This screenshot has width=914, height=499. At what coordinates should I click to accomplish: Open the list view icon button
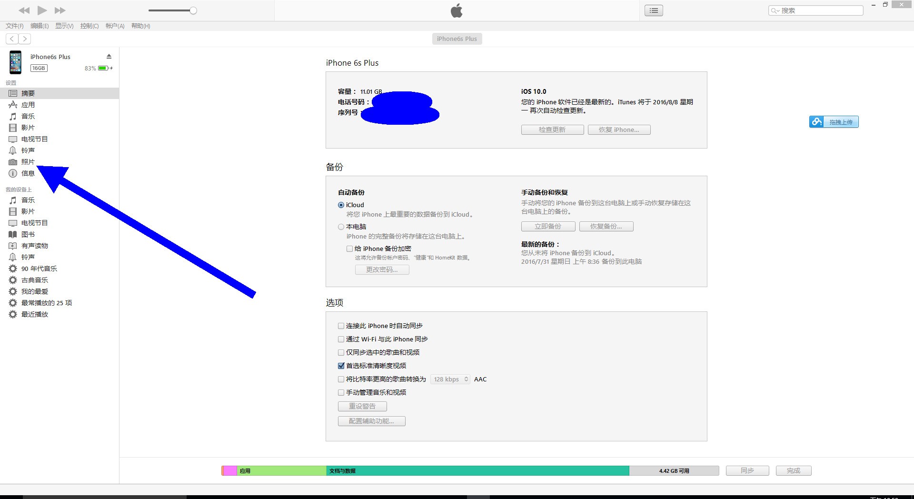pyautogui.click(x=654, y=10)
